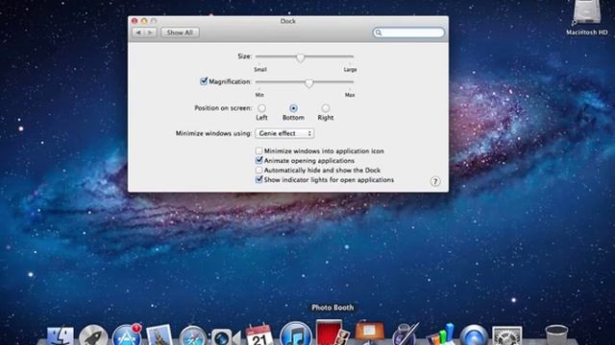
Task: Click the help question mark button
Action: click(x=435, y=181)
